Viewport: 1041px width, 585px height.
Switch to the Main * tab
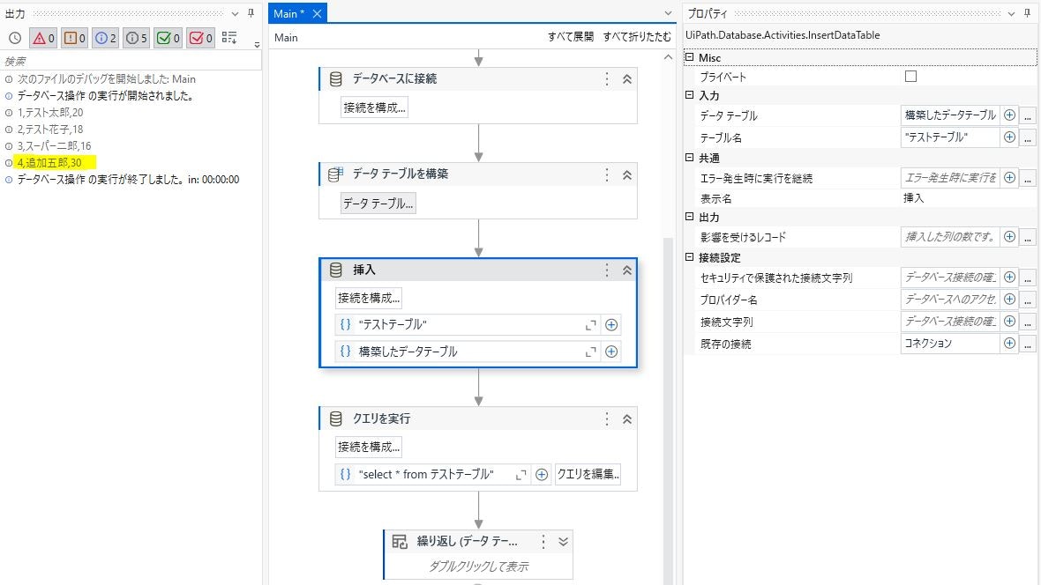(288, 13)
